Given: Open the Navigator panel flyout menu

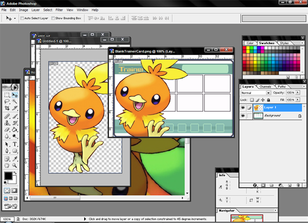Looking at the screenshot, I should tap(275, 210).
